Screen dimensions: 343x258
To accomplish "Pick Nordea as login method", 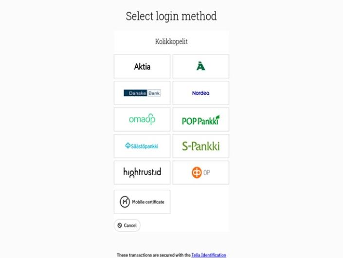I will pos(201,93).
